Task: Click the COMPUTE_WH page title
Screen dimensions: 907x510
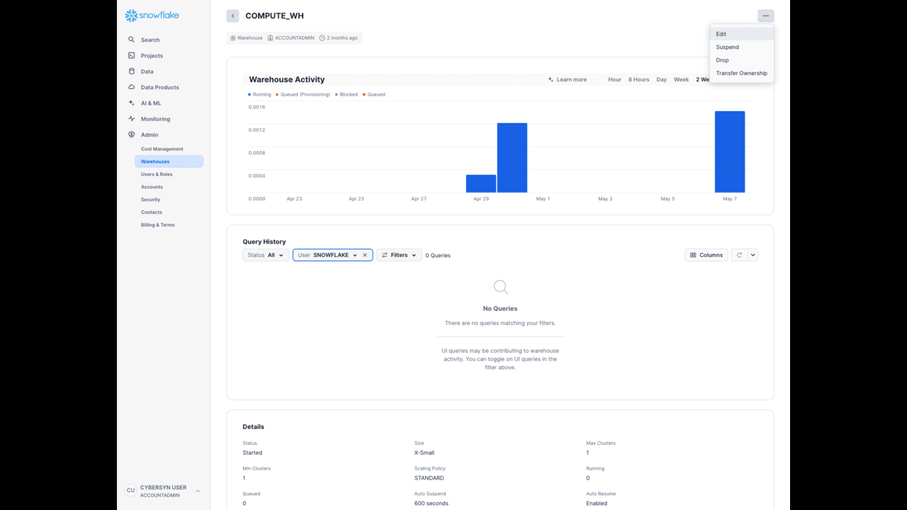Action: tap(274, 16)
